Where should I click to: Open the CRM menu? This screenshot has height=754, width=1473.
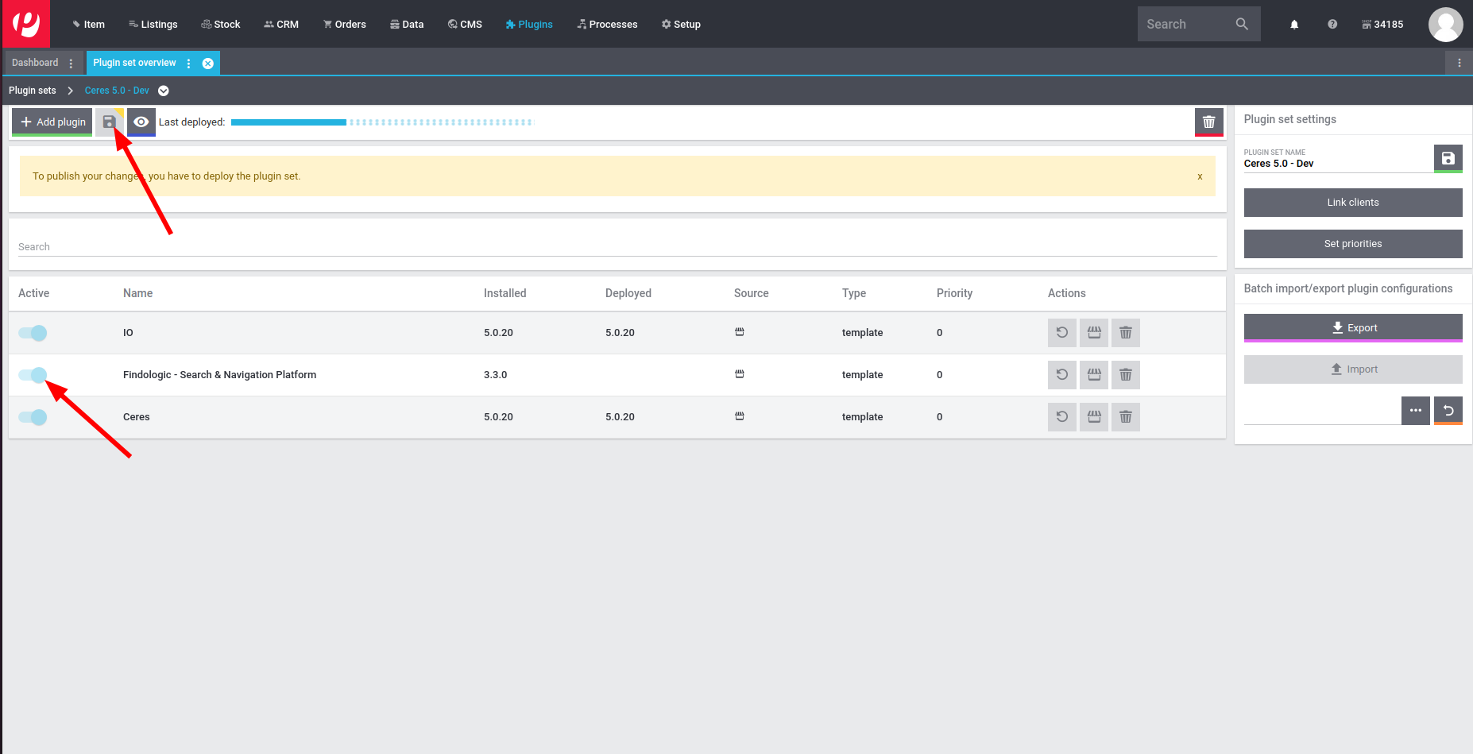(x=281, y=25)
